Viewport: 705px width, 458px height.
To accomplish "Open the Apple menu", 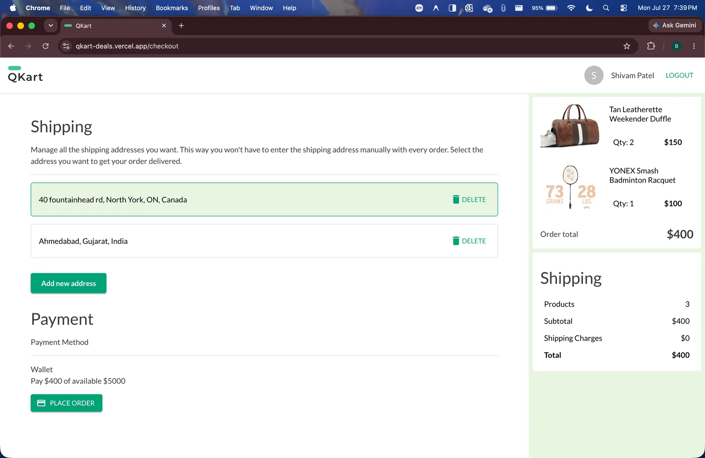I will (13, 8).
